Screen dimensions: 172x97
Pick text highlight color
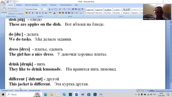[50, 13]
